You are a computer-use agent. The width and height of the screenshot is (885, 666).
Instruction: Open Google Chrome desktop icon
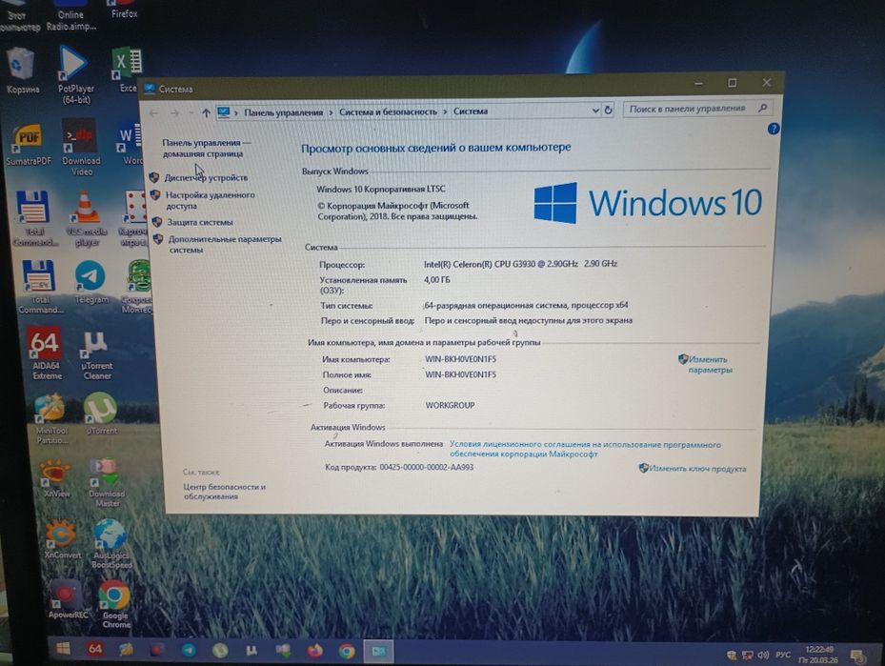click(x=114, y=604)
